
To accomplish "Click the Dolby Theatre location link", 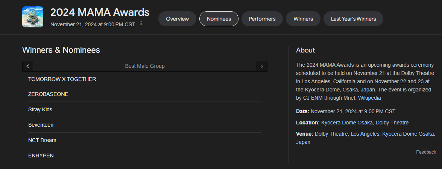I will 392,123.
